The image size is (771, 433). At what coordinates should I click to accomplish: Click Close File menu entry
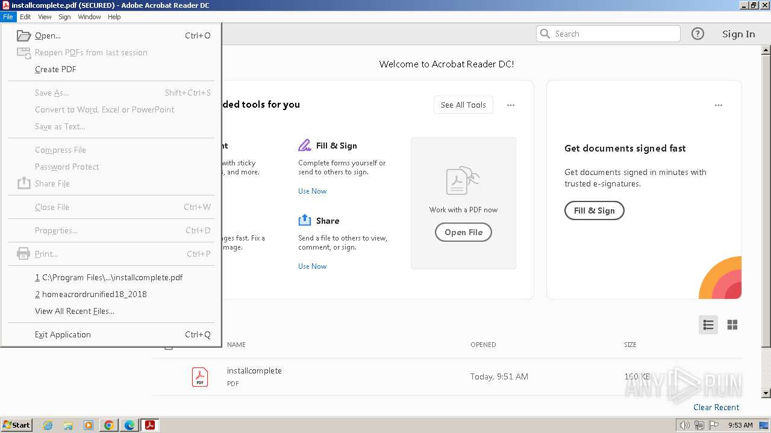(111, 207)
